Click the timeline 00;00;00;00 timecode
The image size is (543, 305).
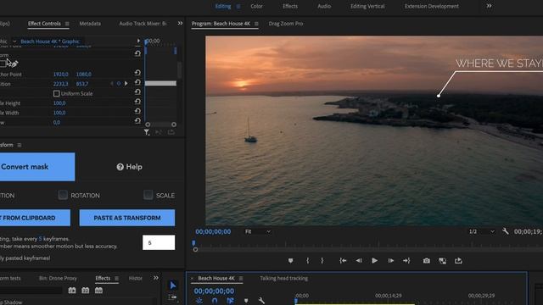tap(214, 291)
